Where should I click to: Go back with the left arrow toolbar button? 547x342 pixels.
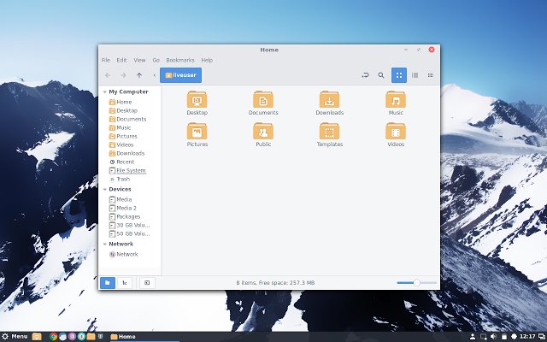pyautogui.click(x=108, y=75)
